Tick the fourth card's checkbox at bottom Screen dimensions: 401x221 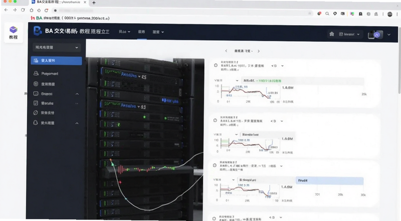[x=215, y=218]
